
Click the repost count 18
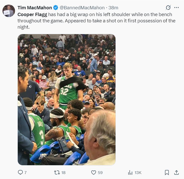(63, 173)
